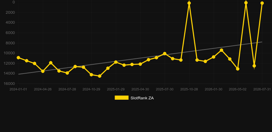This screenshot has width=272, height=132.
Task: Select the peak data point at 2025-10-28
Action: coord(189,3)
